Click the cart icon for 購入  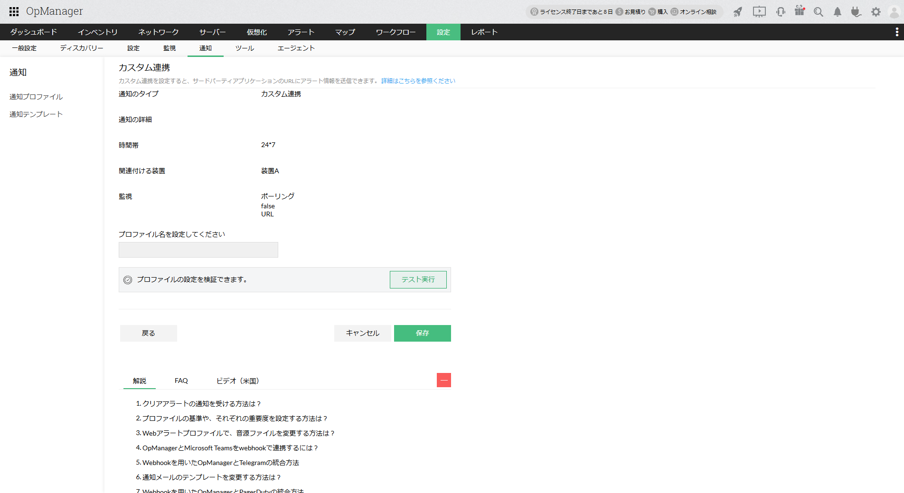(652, 12)
